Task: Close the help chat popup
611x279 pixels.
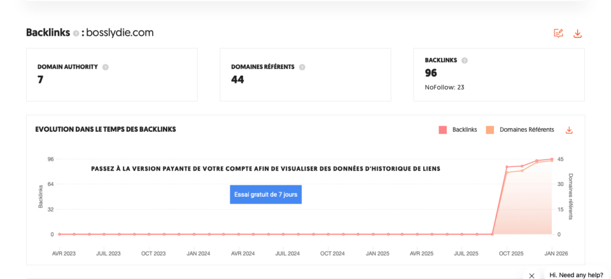Action: pyautogui.click(x=532, y=275)
